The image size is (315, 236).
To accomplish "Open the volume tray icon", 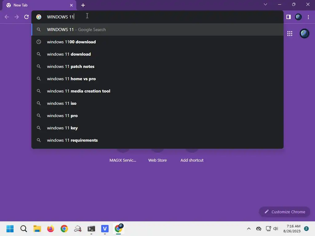I will click(x=276, y=229).
